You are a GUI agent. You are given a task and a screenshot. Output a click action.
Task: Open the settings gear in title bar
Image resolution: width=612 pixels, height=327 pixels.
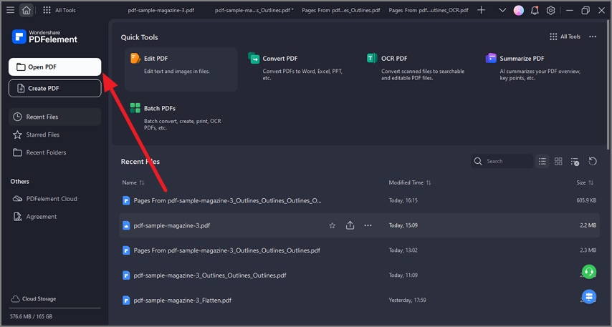[x=550, y=11]
